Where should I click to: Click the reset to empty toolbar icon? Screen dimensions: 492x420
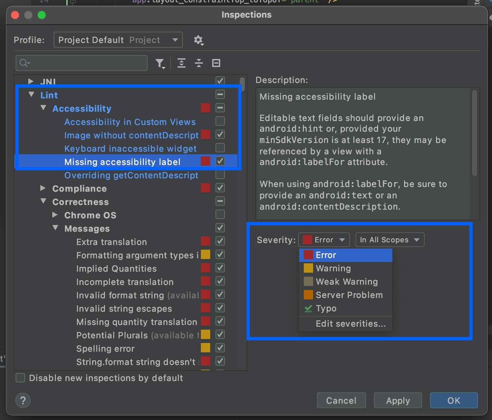216,63
